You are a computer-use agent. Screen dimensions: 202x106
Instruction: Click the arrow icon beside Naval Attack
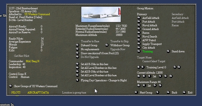click(139, 25)
